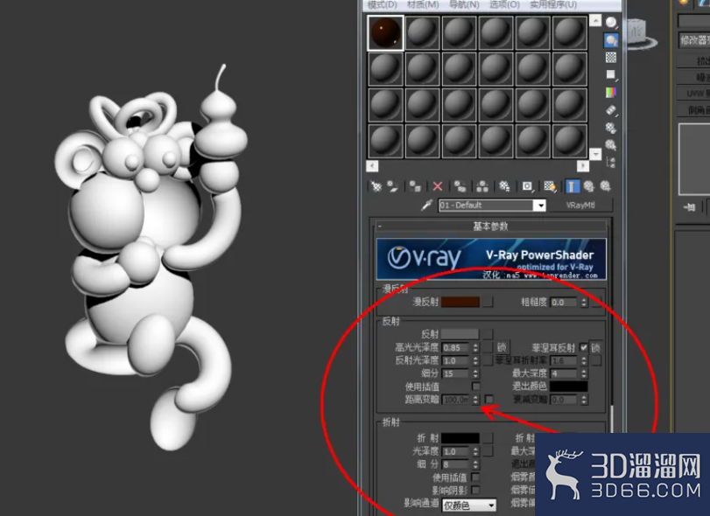Enable the 影响阴影 checkbox
Image resolution: width=710 pixels, height=516 pixels.
click(475, 491)
